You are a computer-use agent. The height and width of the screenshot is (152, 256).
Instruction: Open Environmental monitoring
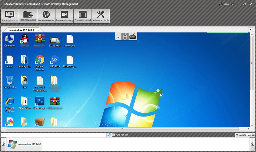64,16
